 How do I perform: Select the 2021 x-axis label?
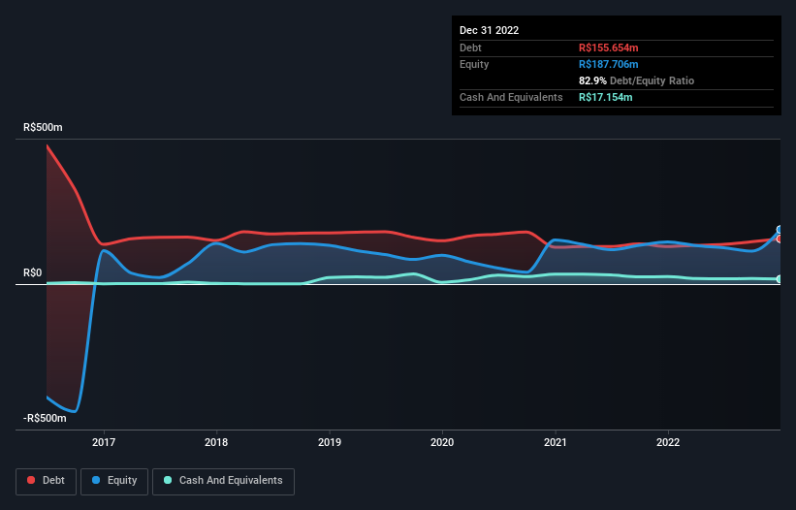[x=556, y=442]
